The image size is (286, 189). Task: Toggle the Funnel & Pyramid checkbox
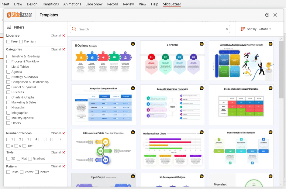click(x=8, y=87)
